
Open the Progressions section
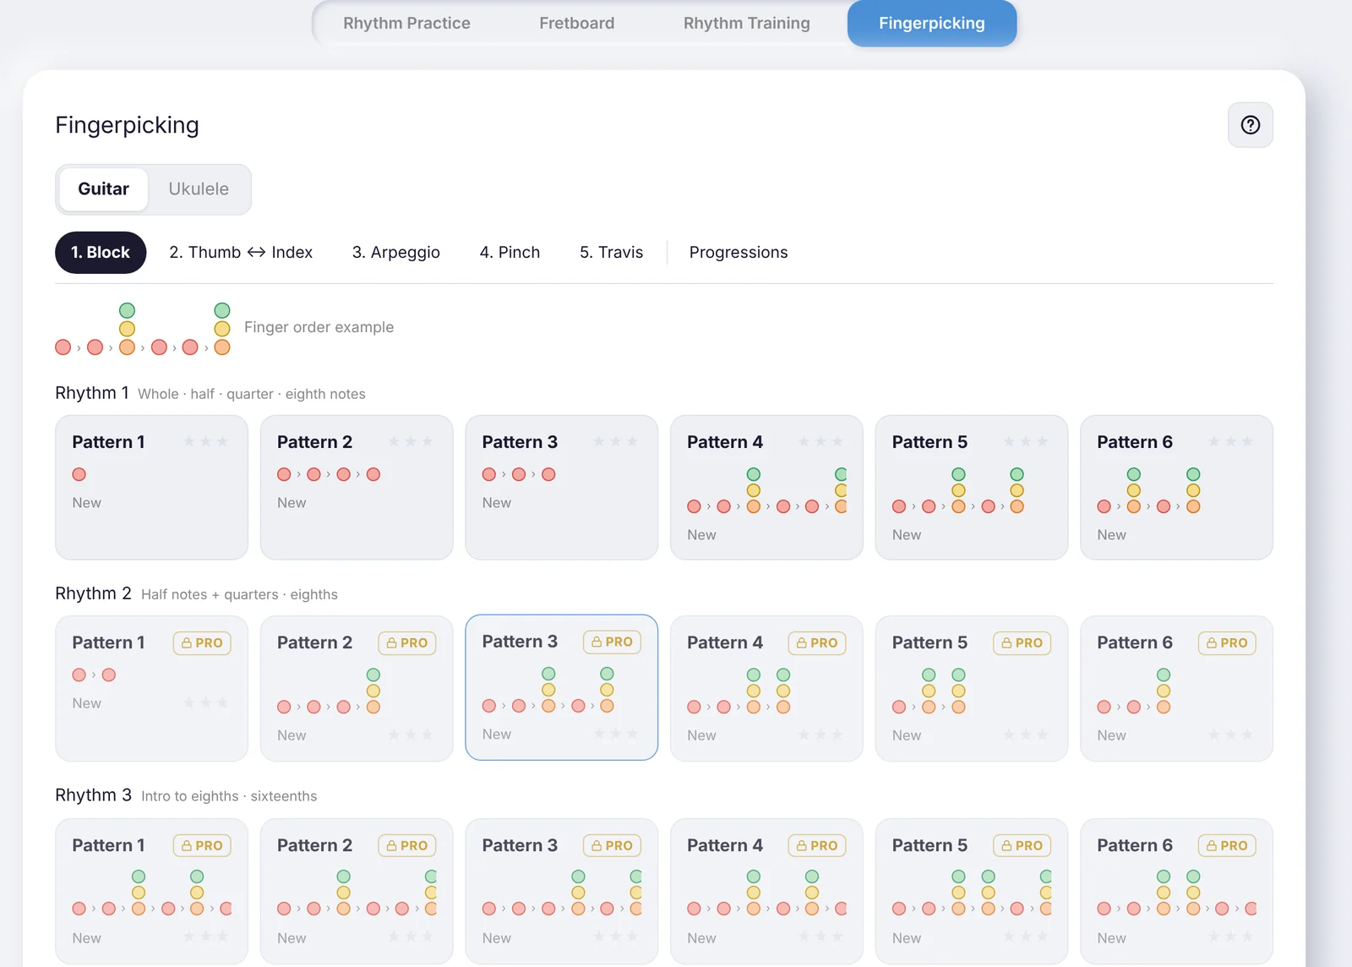pos(739,253)
